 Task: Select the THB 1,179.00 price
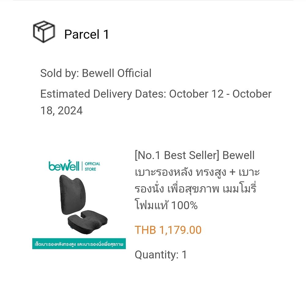168,230
